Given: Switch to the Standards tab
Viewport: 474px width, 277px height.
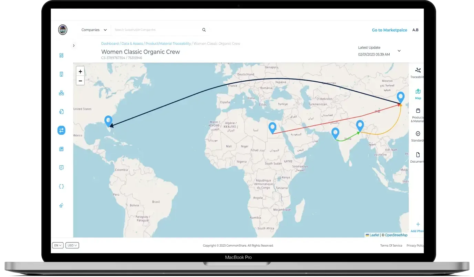Looking at the screenshot, I should 418,136.
